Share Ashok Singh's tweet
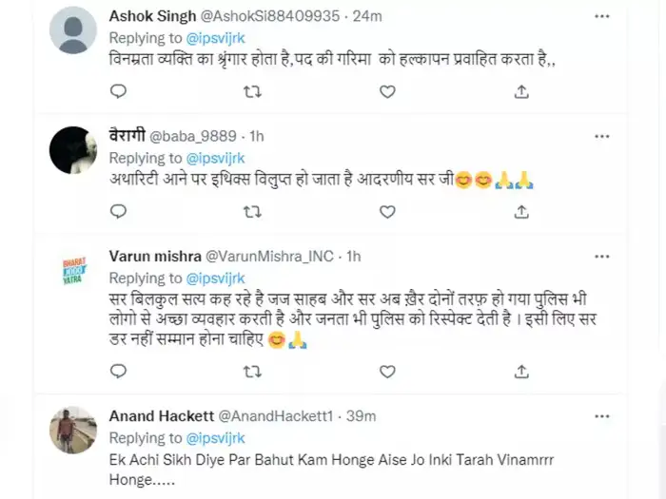The height and width of the screenshot is (499, 666). [x=521, y=92]
